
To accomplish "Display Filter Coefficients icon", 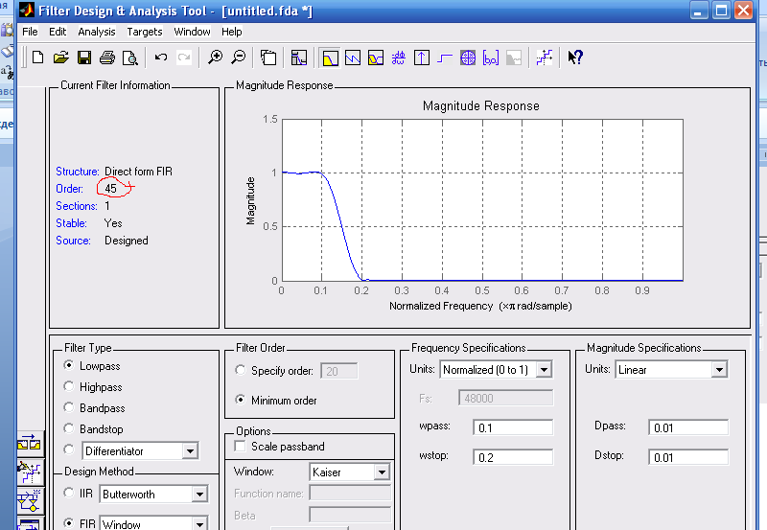I will click(491, 58).
